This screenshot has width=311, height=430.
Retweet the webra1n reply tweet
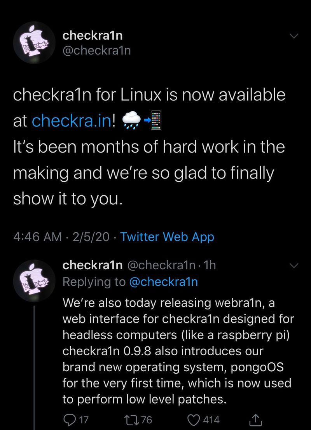(131, 419)
